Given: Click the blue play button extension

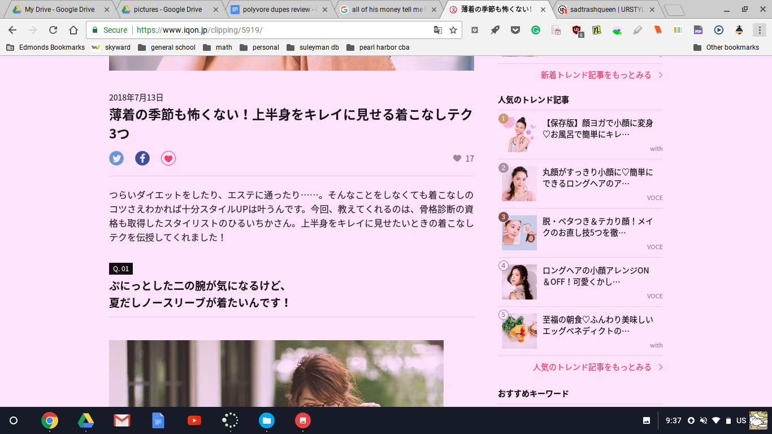Looking at the screenshot, I should click(719, 30).
